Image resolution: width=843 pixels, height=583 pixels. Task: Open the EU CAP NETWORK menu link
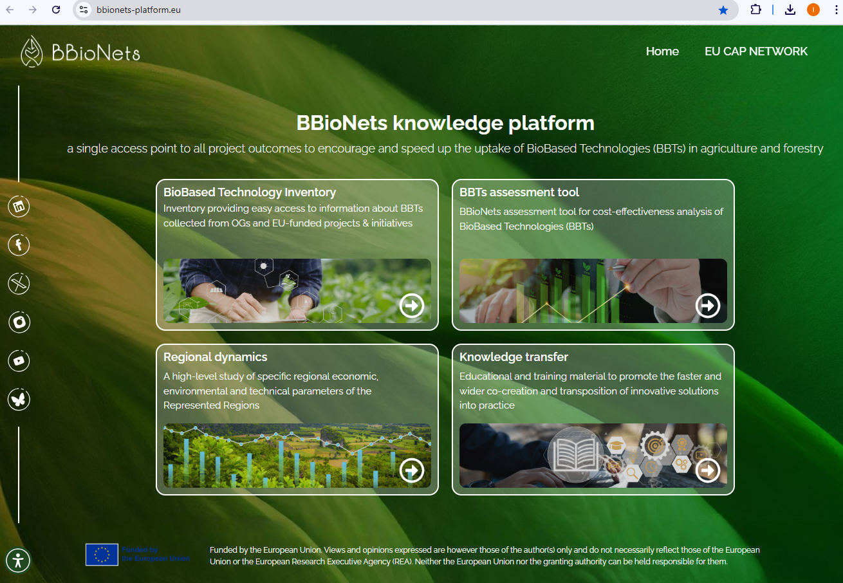(x=755, y=51)
